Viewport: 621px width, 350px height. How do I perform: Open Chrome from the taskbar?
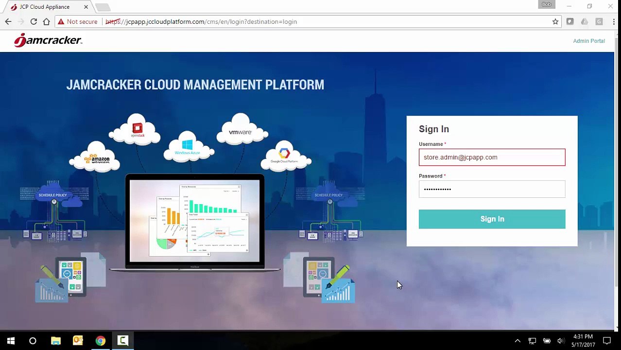click(100, 341)
